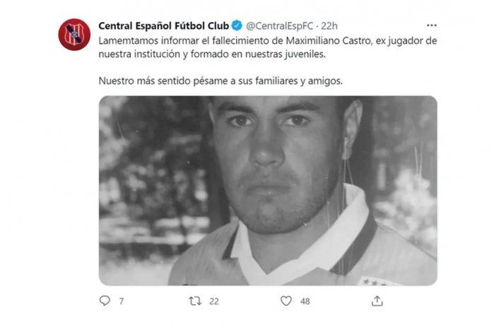499x332 pixels.
Task: Click the reply speech bubble icon
Action: tap(105, 300)
